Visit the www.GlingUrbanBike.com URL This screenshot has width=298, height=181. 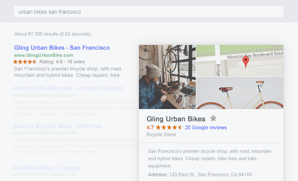click(x=44, y=55)
